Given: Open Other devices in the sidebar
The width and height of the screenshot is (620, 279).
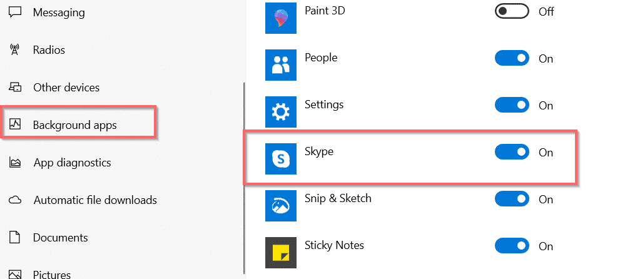Looking at the screenshot, I should (66, 88).
